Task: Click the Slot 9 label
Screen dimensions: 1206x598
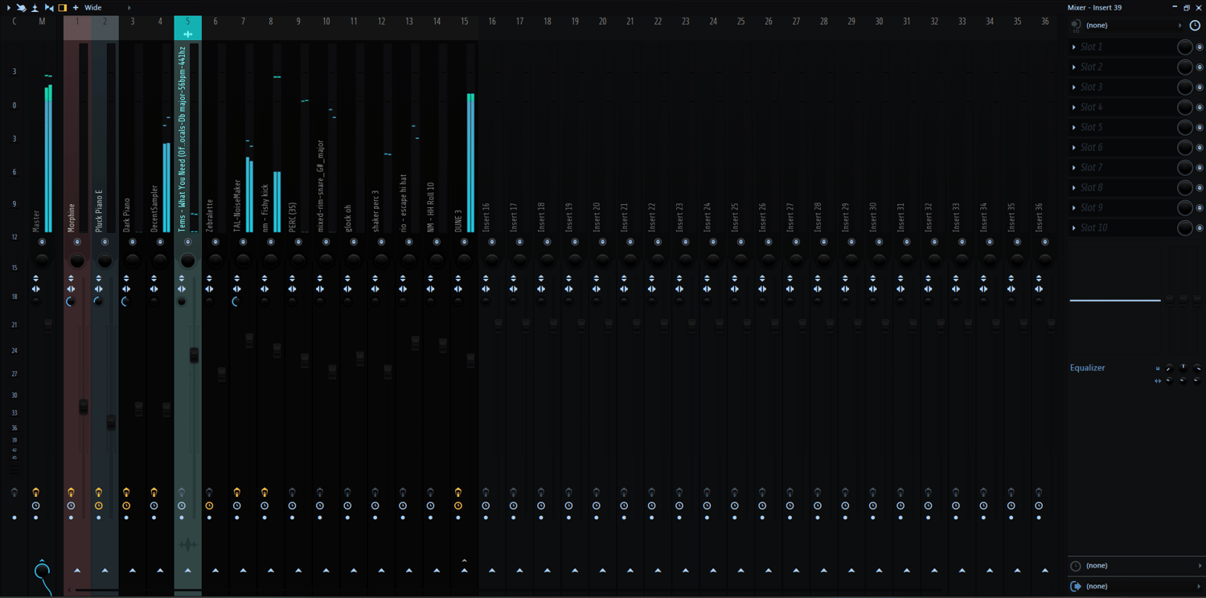Action: (x=1091, y=208)
